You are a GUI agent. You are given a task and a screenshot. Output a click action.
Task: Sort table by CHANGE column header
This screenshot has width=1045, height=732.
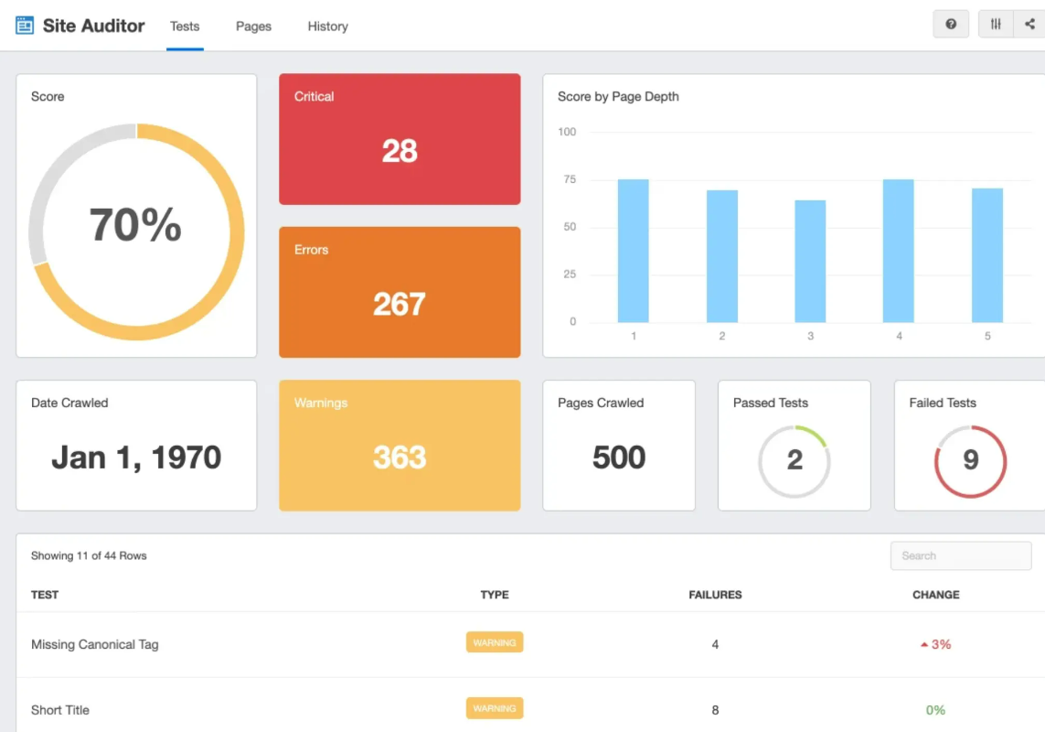935,595
